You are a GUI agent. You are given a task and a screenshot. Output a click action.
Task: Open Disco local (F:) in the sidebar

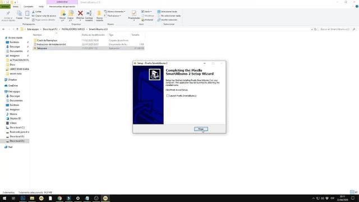pyautogui.click(x=17, y=141)
